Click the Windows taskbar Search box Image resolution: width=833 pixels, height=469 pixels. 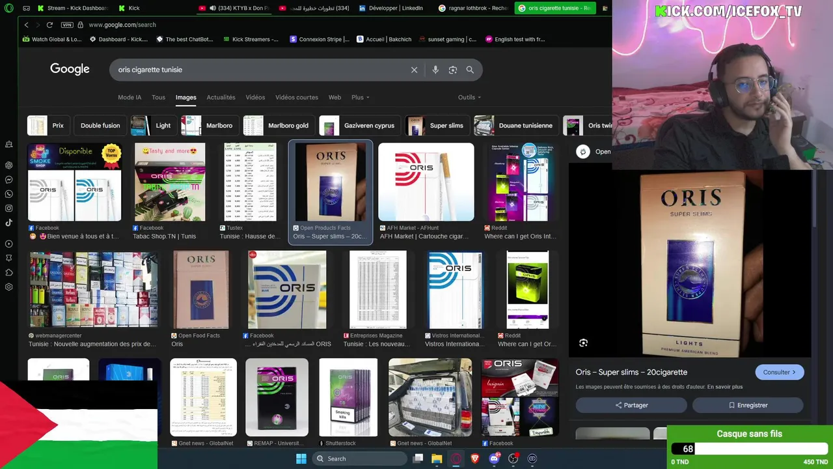click(x=359, y=459)
